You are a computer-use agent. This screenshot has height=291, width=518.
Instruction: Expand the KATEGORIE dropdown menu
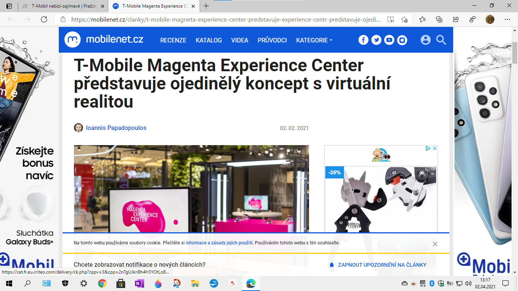(314, 40)
